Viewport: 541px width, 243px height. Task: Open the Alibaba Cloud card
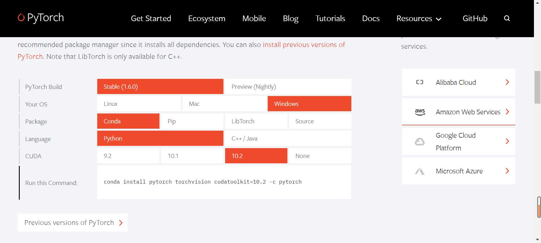458,82
